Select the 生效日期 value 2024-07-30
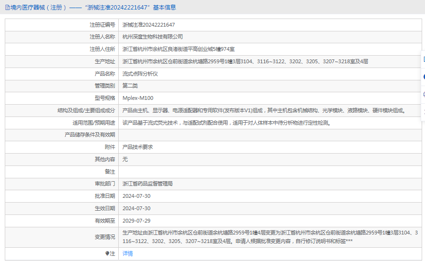This screenshot has height=263, width=425. coord(136,209)
